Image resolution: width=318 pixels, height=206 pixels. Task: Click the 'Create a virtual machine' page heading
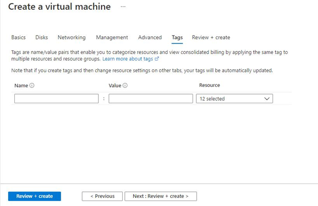(59, 7)
